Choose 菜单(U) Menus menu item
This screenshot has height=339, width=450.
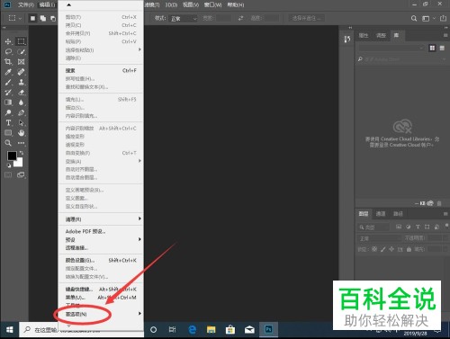click(101, 298)
